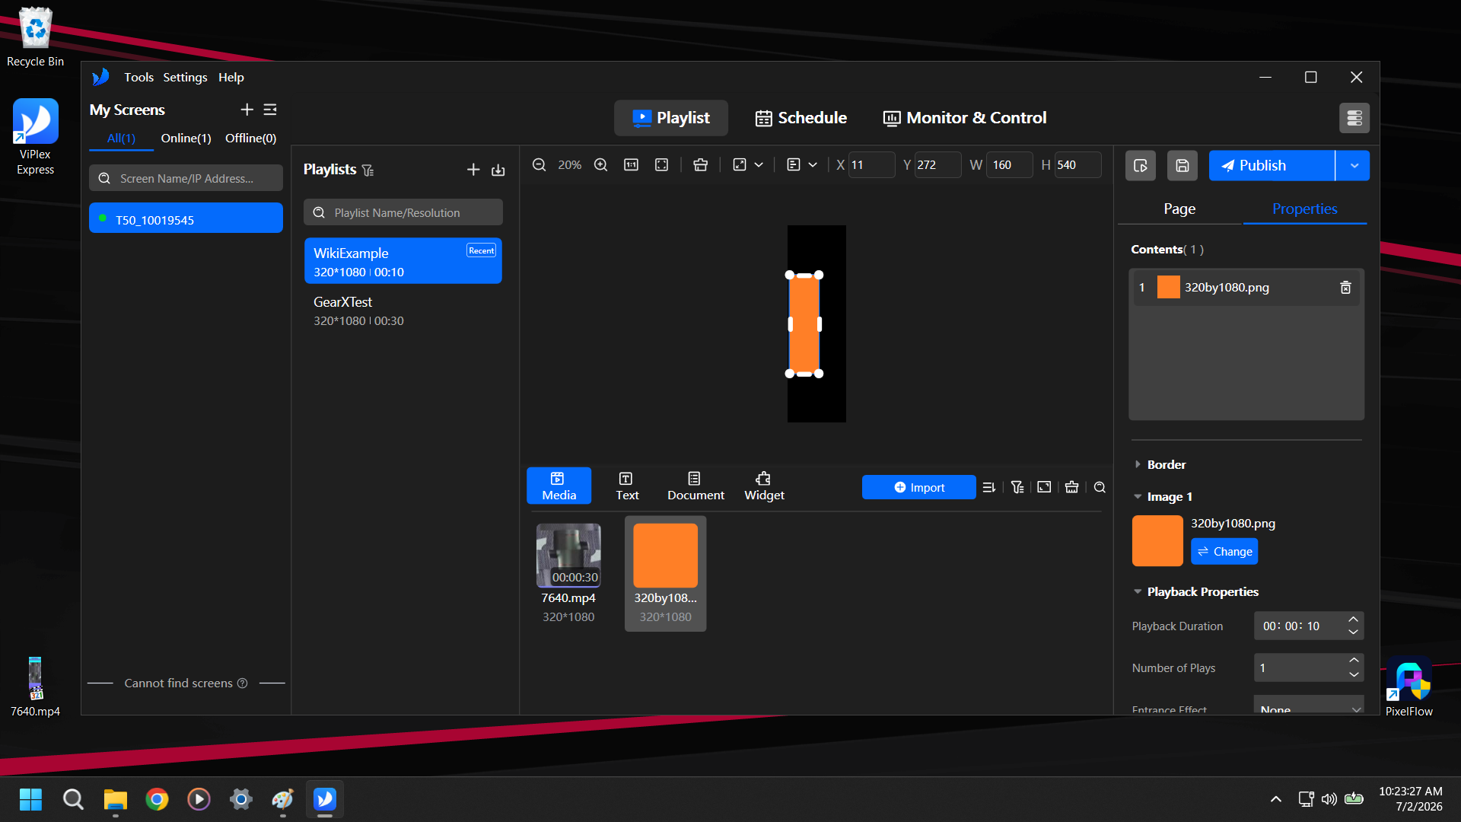The image size is (1461, 822).
Task: Open PixelFlow desktop shortcut
Action: click(1408, 687)
